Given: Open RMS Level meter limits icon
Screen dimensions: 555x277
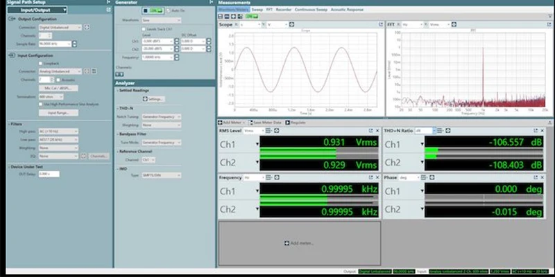Looking at the screenshot, I should click(268, 131).
